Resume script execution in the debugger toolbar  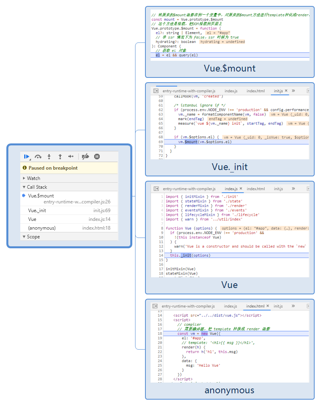click(27, 157)
